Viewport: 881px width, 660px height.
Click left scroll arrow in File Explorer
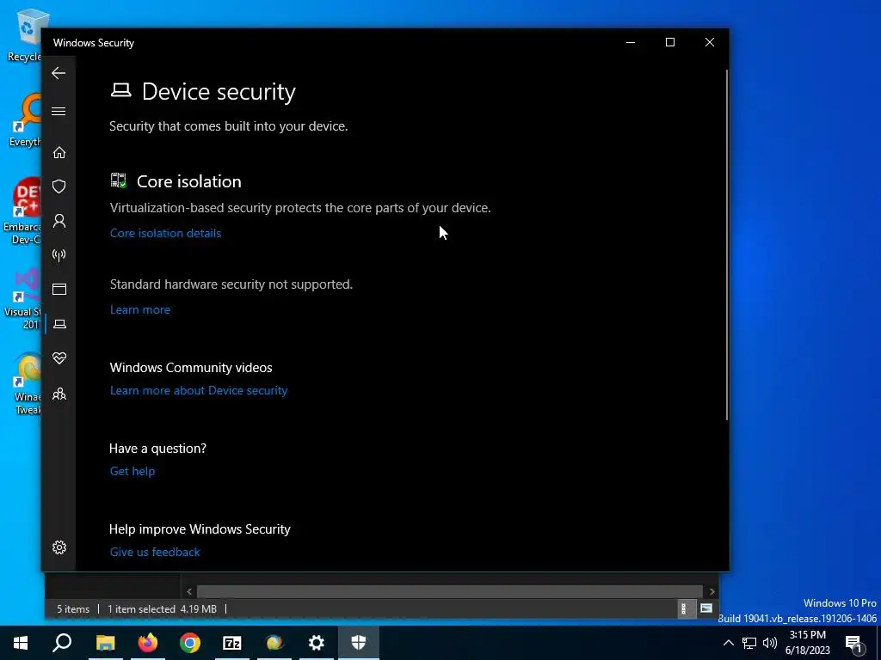point(189,591)
